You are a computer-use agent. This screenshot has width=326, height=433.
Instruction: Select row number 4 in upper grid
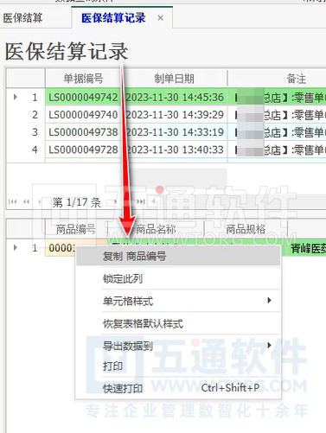tap(35, 150)
